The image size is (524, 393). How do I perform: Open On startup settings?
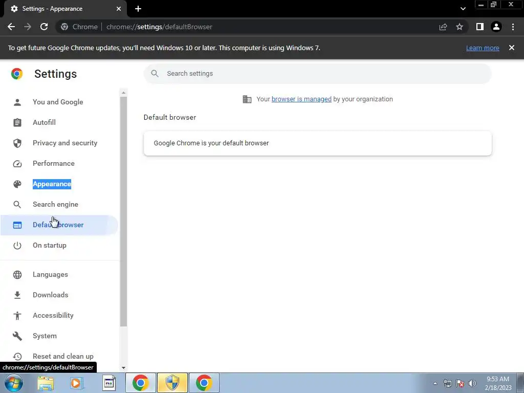click(x=50, y=245)
